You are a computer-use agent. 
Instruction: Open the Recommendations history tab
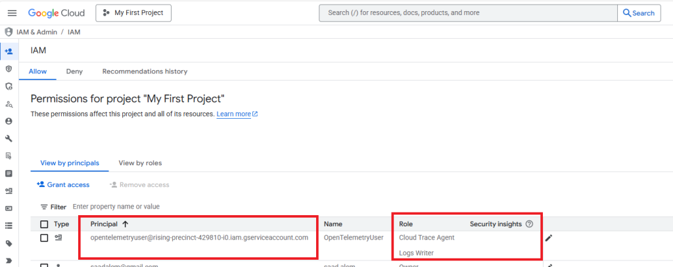click(145, 72)
